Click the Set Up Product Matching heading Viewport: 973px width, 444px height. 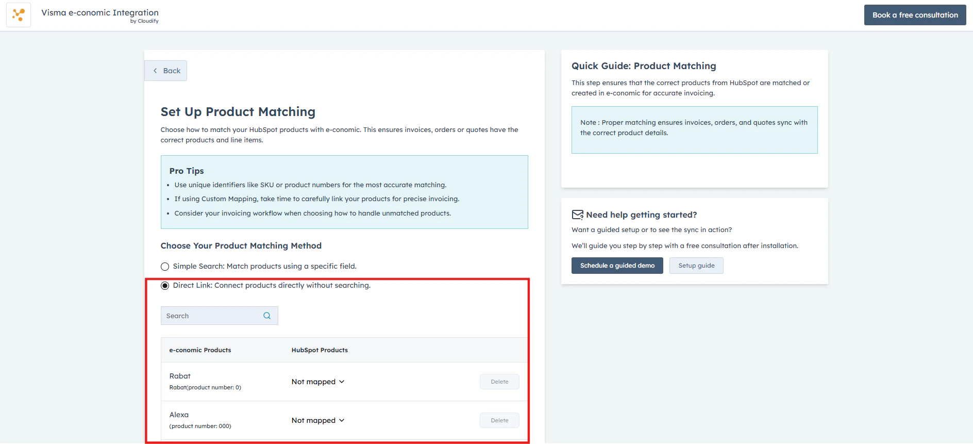[x=238, y=112]
